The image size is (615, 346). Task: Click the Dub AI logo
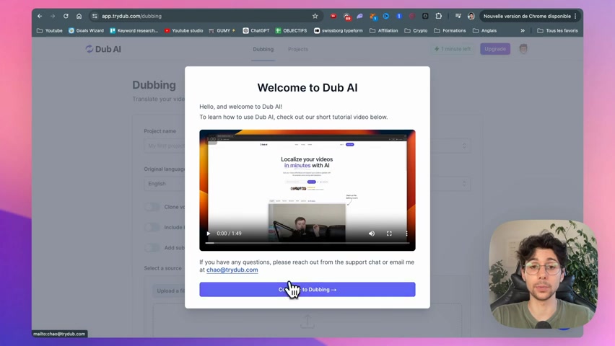(103, 49)
